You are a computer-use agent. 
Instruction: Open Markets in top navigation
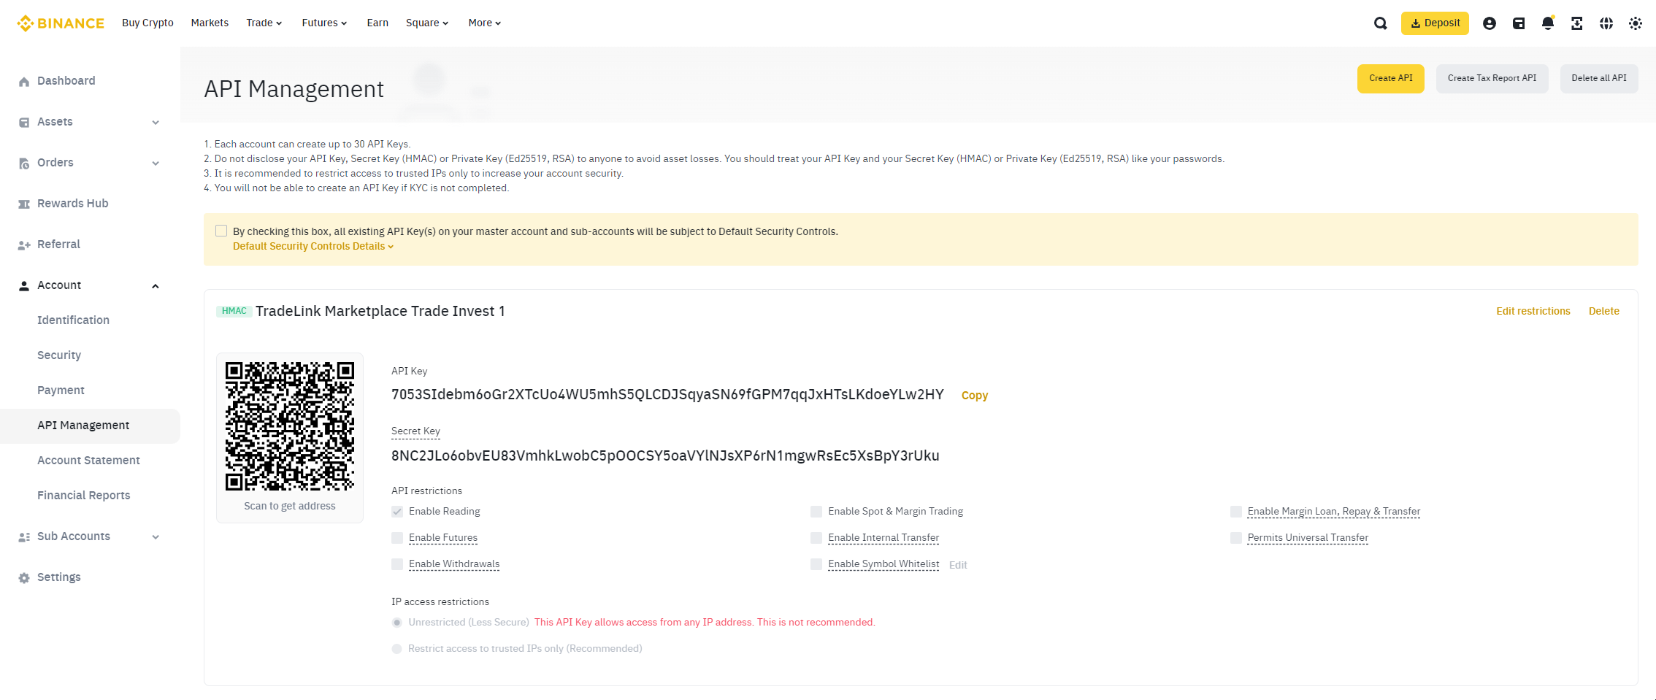tap(210, 23)
